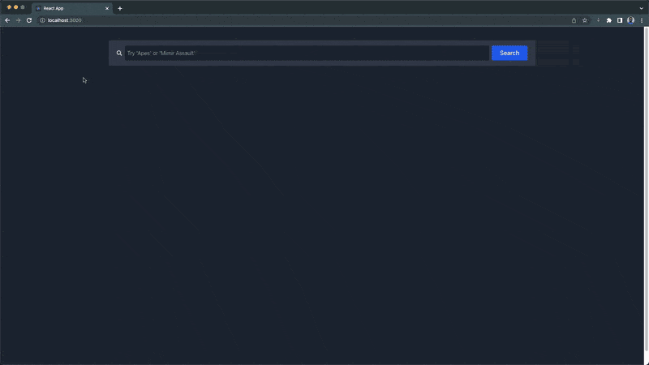Click the blue Search button
Viewport: 649px width, 365px height.
coord(509,53)
